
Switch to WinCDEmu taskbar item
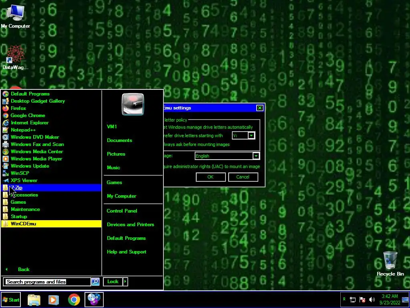click(x=94, y=300)
